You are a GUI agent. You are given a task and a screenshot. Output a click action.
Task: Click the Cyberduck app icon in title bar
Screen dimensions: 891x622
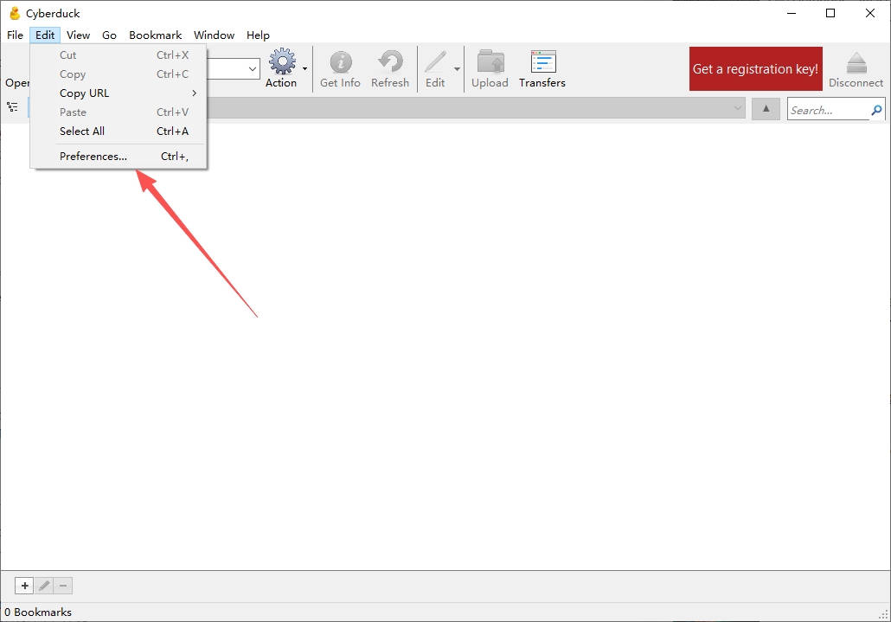pos(15,13)
